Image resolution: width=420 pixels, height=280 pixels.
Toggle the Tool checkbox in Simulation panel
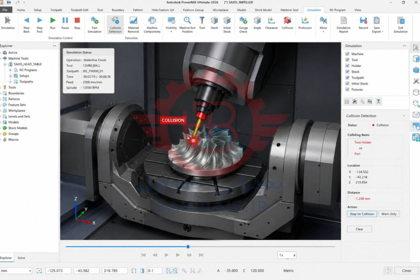point(347,60)
